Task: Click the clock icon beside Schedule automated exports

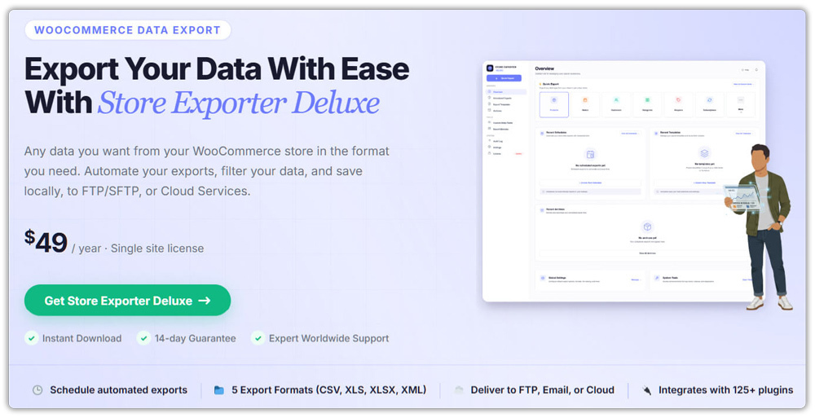Action: (37, 390)
